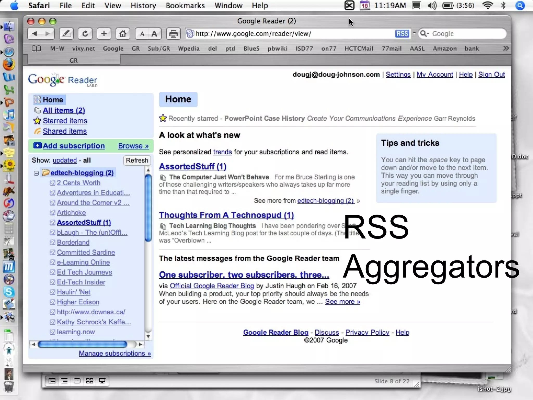This screenshot has height=400, width=533.
Task: Click horizontal scrollbar right arrow in subscriptions
Action: tap(141, 345)
